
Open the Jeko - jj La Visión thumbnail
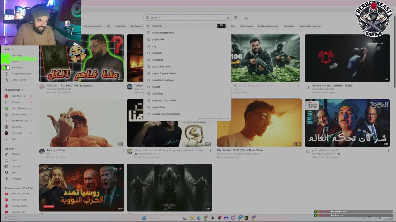82,123
